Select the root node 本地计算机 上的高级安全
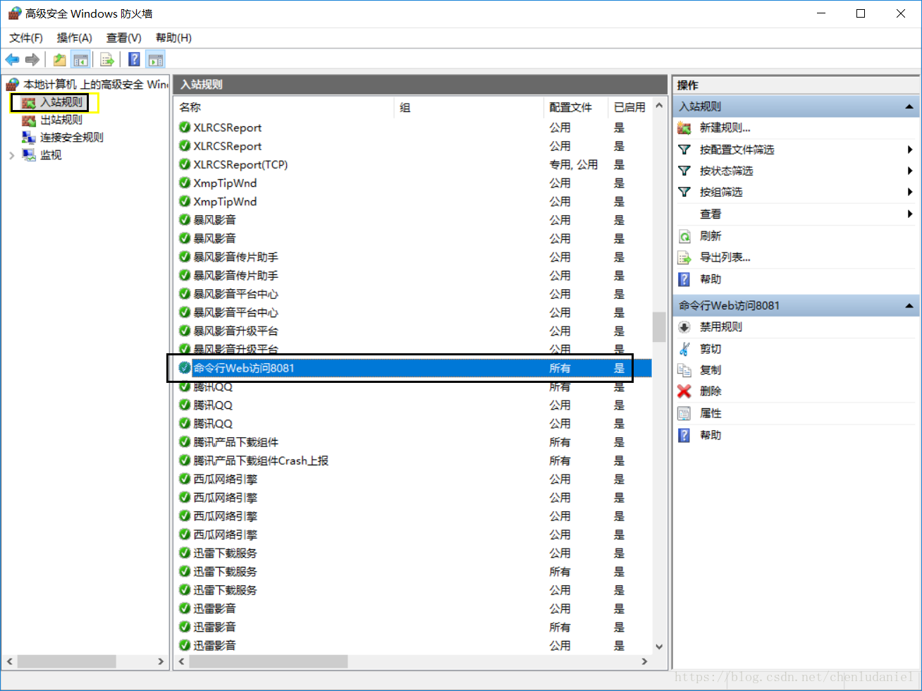 coord(88,85)
